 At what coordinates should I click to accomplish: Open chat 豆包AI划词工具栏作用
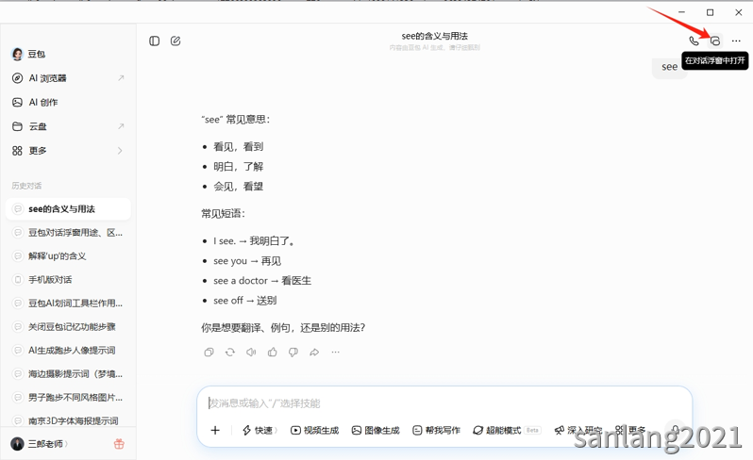tap(68, 304)
